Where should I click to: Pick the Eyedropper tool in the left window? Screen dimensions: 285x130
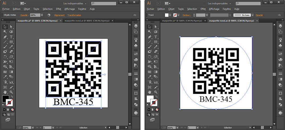click(5, 76)
